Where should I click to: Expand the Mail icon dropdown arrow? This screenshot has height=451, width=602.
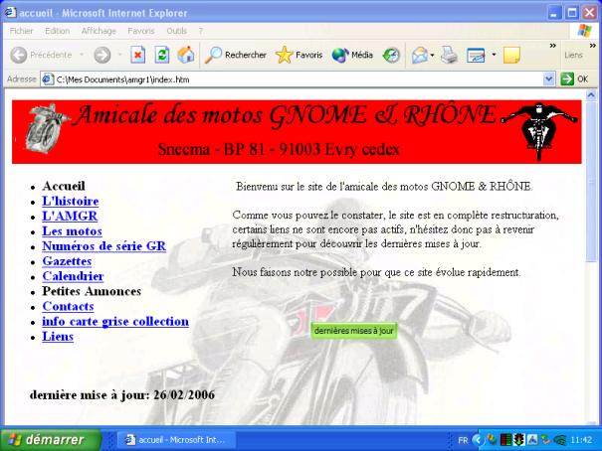click(x=432, y=56)
